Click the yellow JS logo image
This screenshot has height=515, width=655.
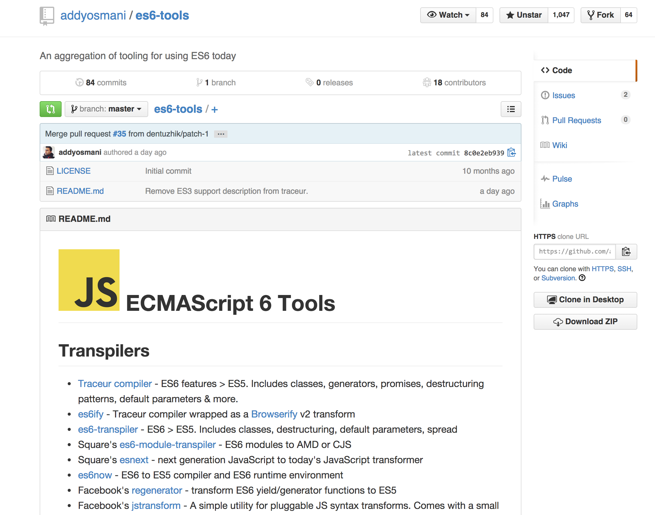[89, 280]
